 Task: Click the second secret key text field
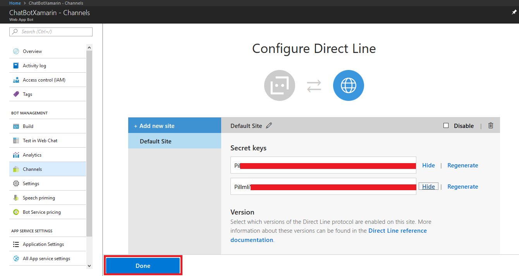pos(323,186)
